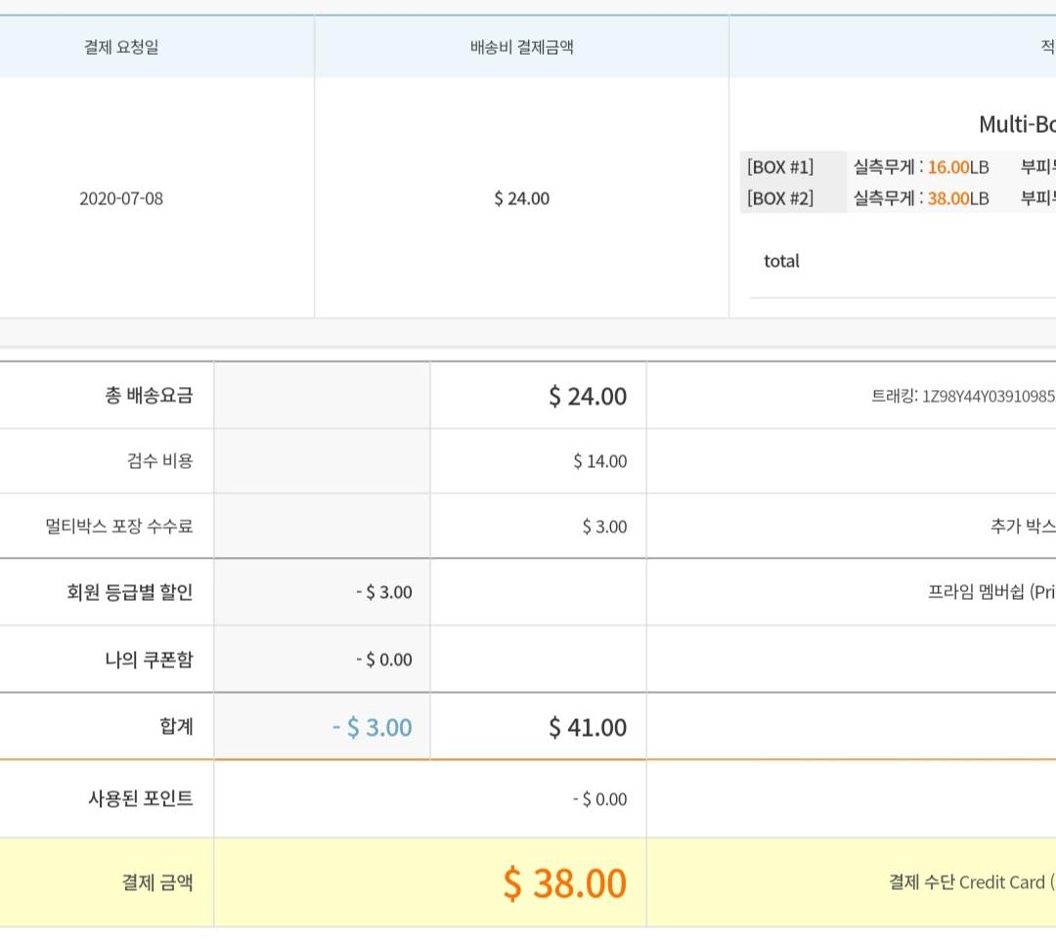The height and width of the screenshot is (939, 1056).
Task: Click the [BOX #2] label
Action: tap(780, 198)
